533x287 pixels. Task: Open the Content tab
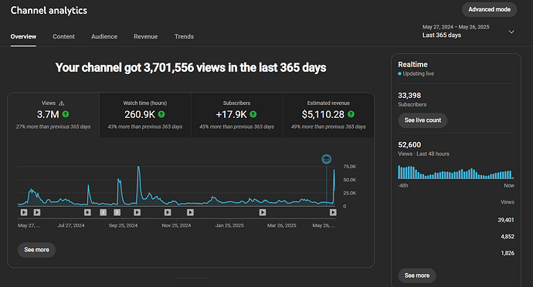[x=63, y=36]
